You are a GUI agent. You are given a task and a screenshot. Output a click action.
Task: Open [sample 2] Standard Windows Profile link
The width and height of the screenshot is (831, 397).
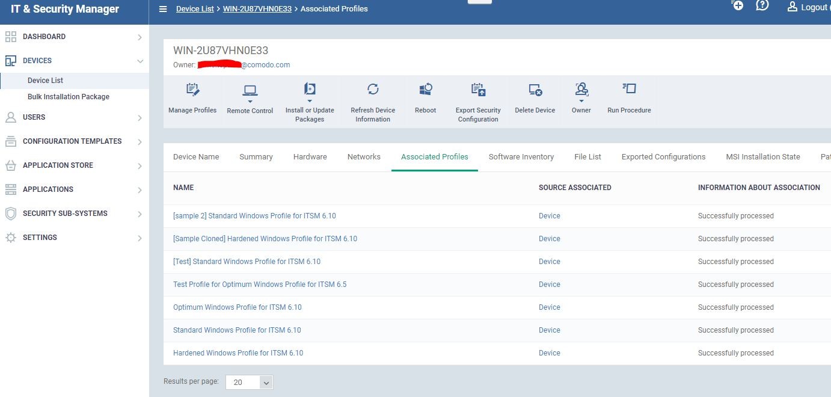[254, 216]
